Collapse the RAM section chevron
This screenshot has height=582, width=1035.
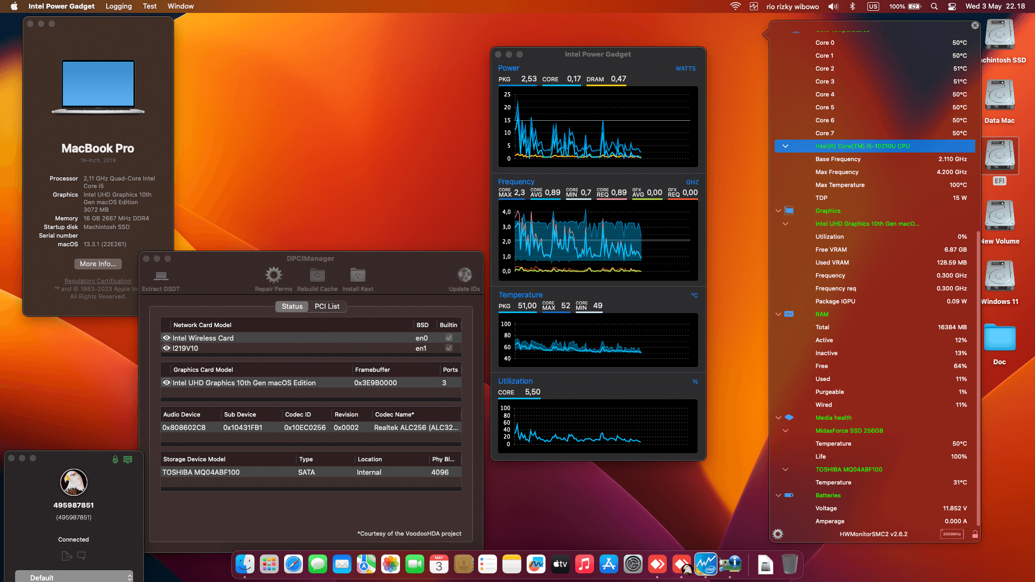[778, 314]
